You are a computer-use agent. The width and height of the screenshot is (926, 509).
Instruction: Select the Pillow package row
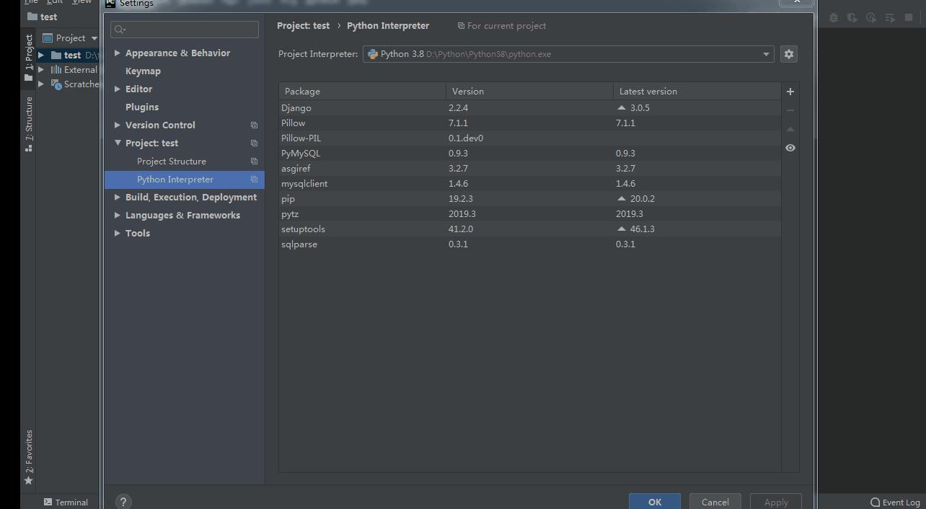point(530,123)
